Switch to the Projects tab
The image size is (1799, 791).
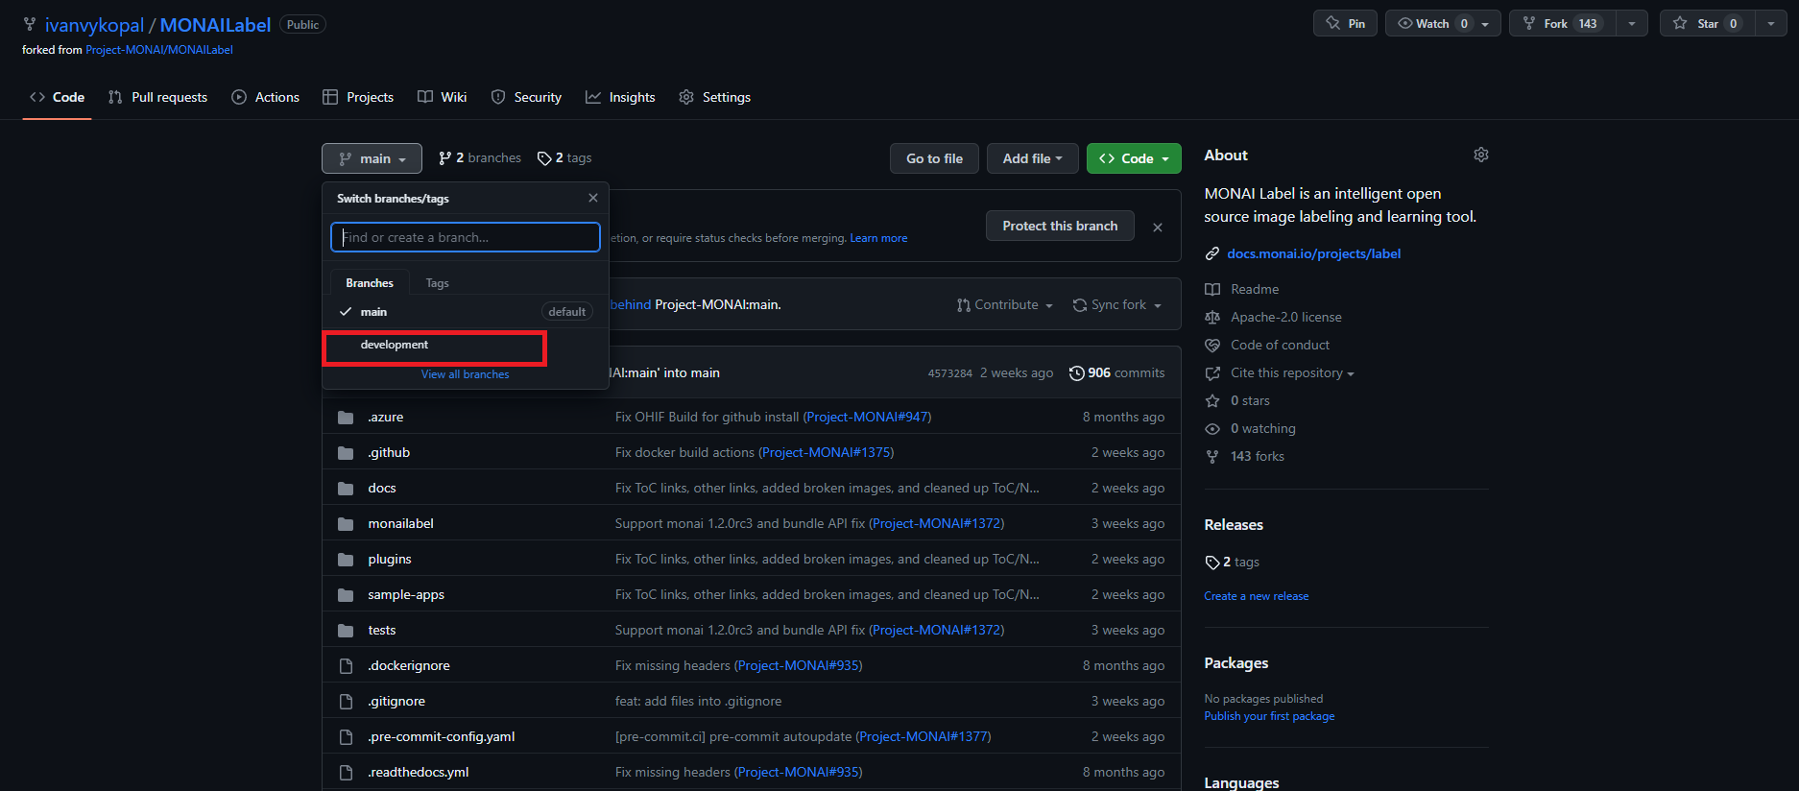click(x=358, y=97)
